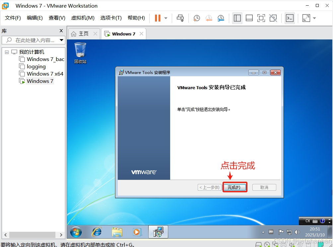Click the 上一步(B) back button

tap(209, 187)
